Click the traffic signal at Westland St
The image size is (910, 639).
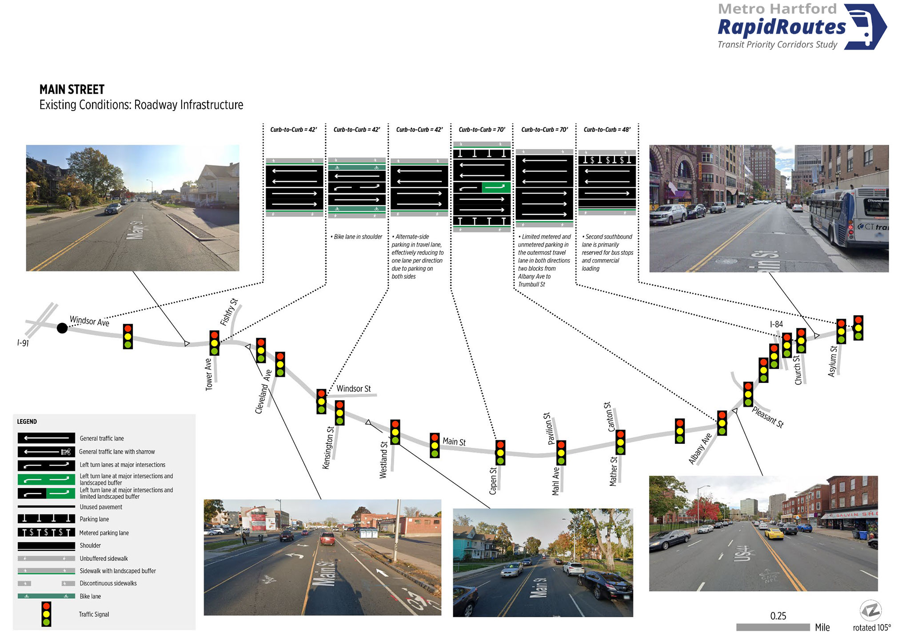(395, 432)
